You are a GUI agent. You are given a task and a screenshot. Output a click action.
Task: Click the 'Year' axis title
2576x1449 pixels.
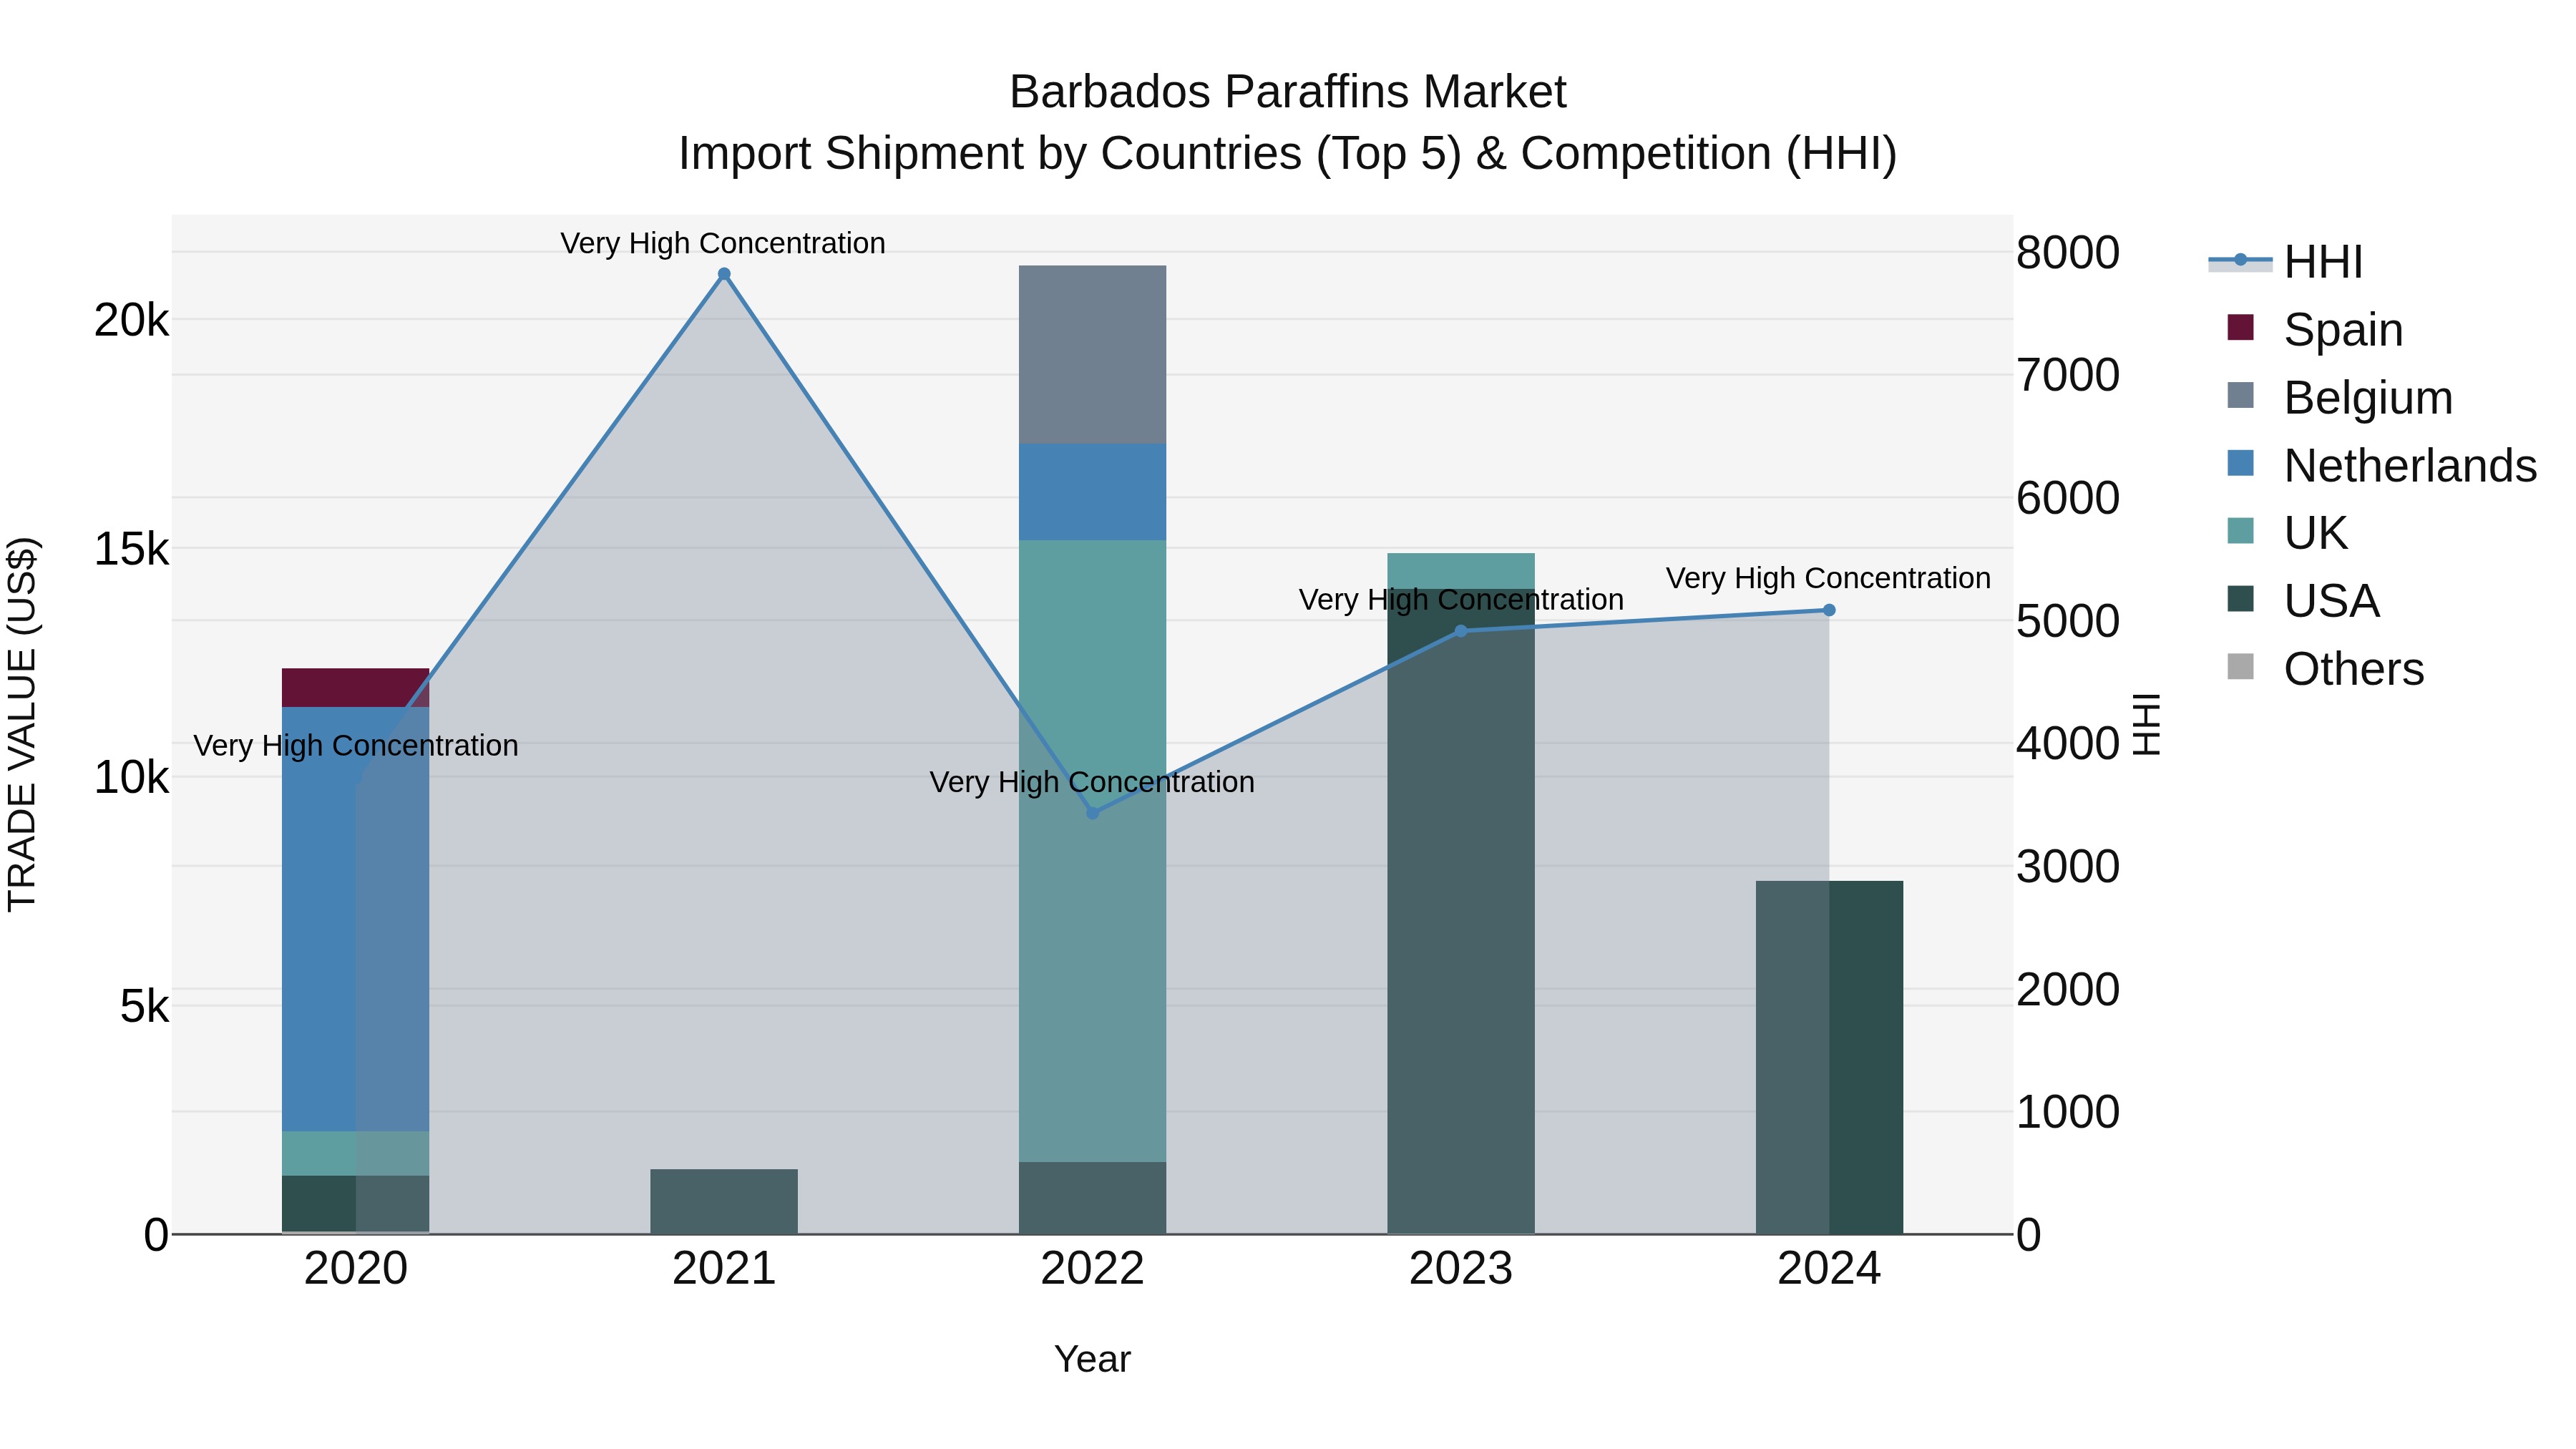point(1093,1360)
